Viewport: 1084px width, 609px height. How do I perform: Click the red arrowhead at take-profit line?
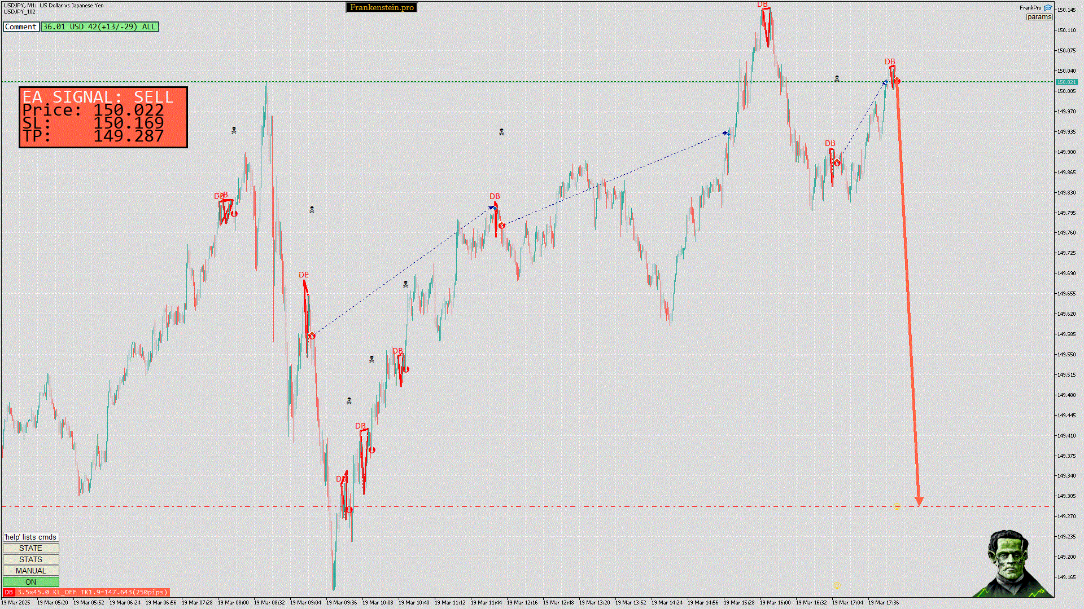pos(919,501)
